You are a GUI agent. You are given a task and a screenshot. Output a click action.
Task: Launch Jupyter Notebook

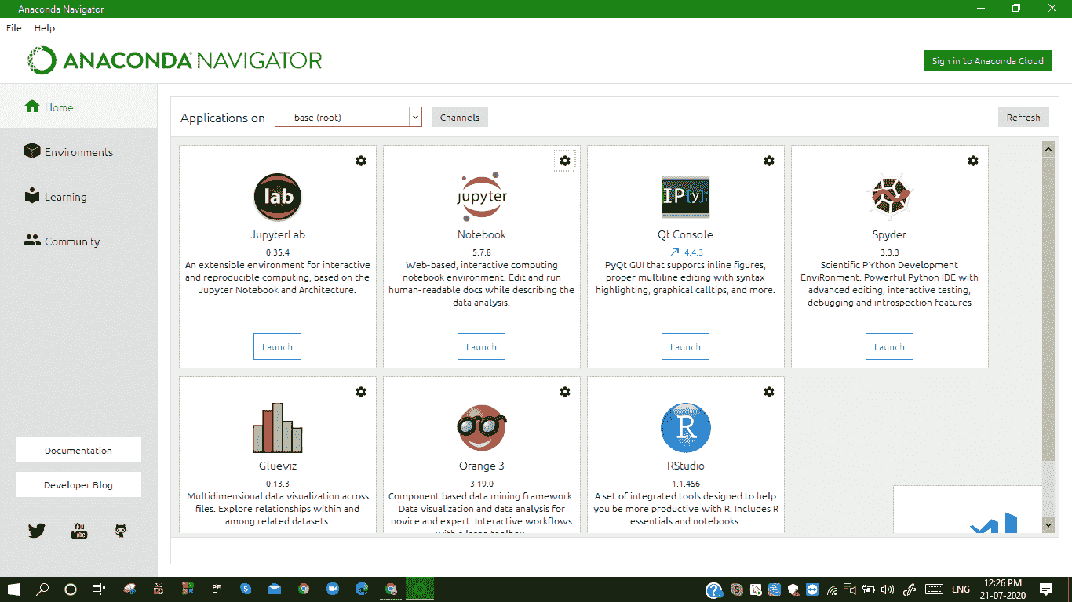481,347
